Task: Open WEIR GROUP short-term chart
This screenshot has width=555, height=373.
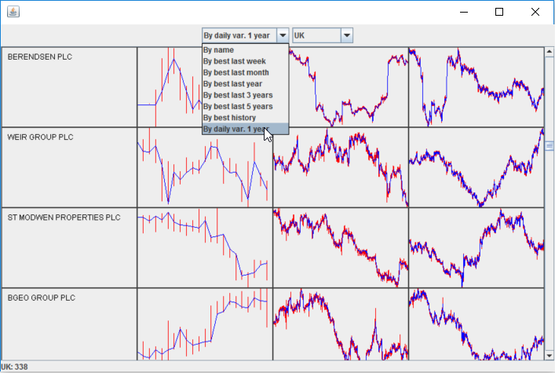Action: 205,167
